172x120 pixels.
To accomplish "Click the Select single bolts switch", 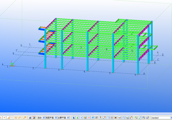I will coord(116,118).
